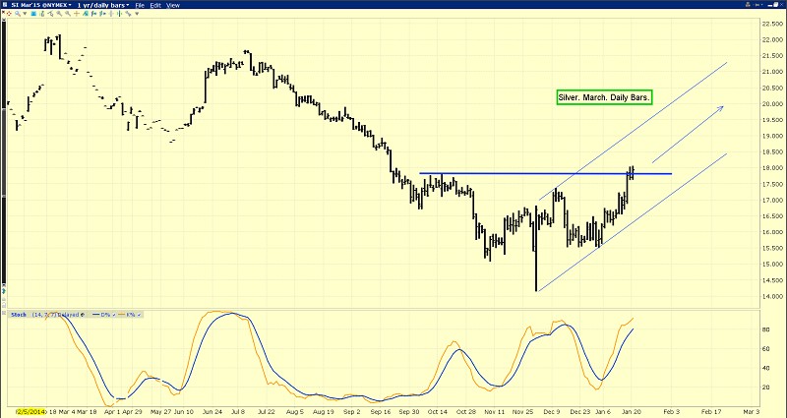Open the Edit menu

pos(155,5)
